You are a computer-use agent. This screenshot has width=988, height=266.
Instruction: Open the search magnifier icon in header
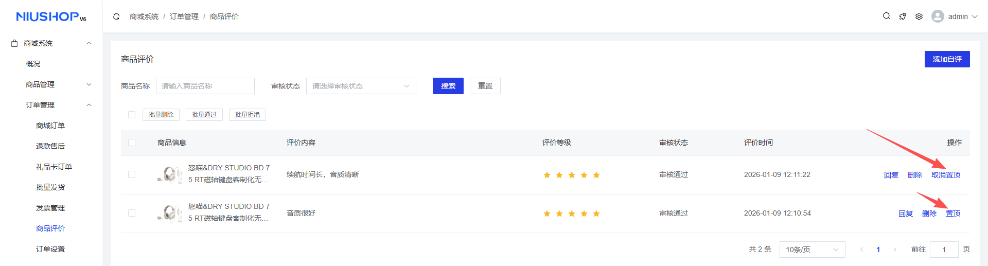886,16
